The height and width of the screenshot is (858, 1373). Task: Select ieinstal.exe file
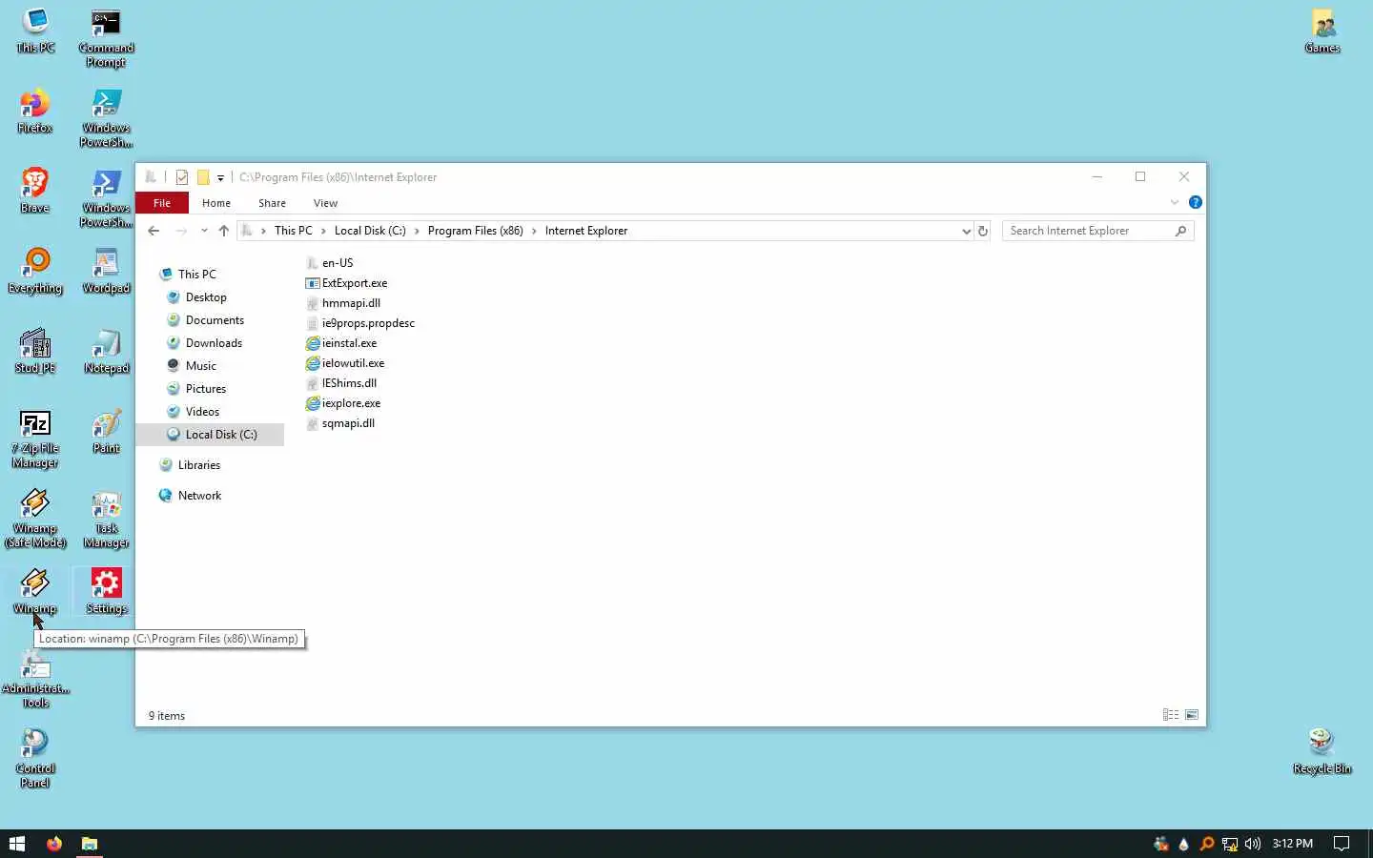click(x=341, y=343)
